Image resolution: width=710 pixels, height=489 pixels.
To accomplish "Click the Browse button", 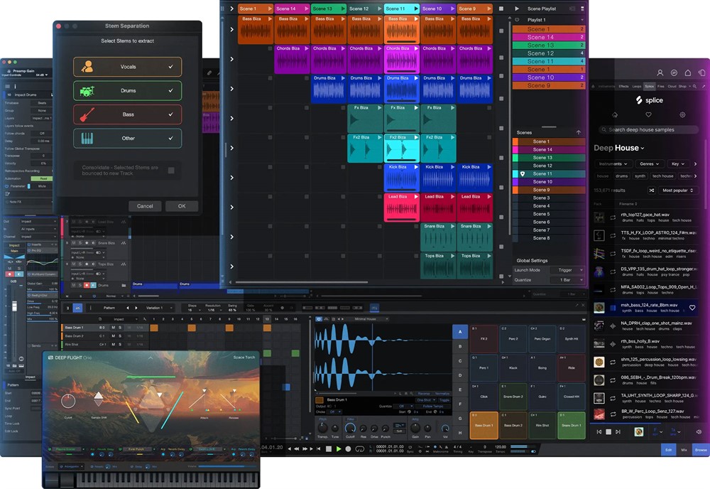I will (x=701, y=450).
